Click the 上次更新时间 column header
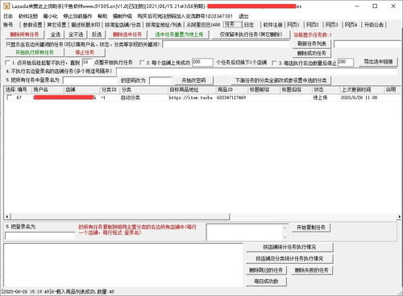The width and height of the screenshot is (403, 296). pos(362,89)
